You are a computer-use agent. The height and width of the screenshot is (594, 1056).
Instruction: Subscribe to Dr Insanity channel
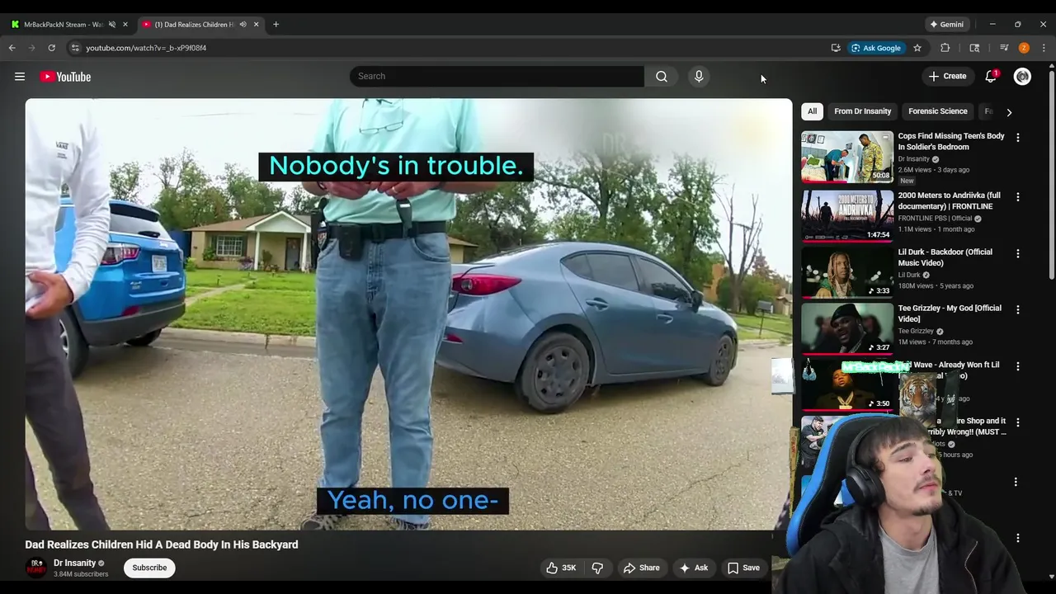click(149, 568)
